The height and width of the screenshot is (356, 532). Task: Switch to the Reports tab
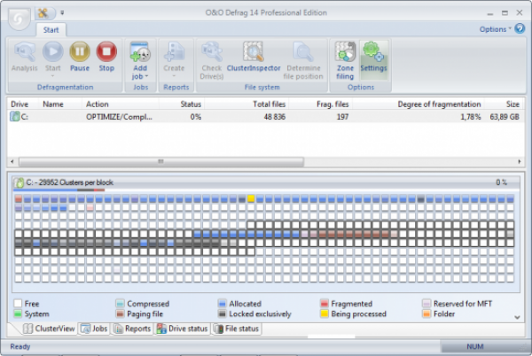point(133,329)
